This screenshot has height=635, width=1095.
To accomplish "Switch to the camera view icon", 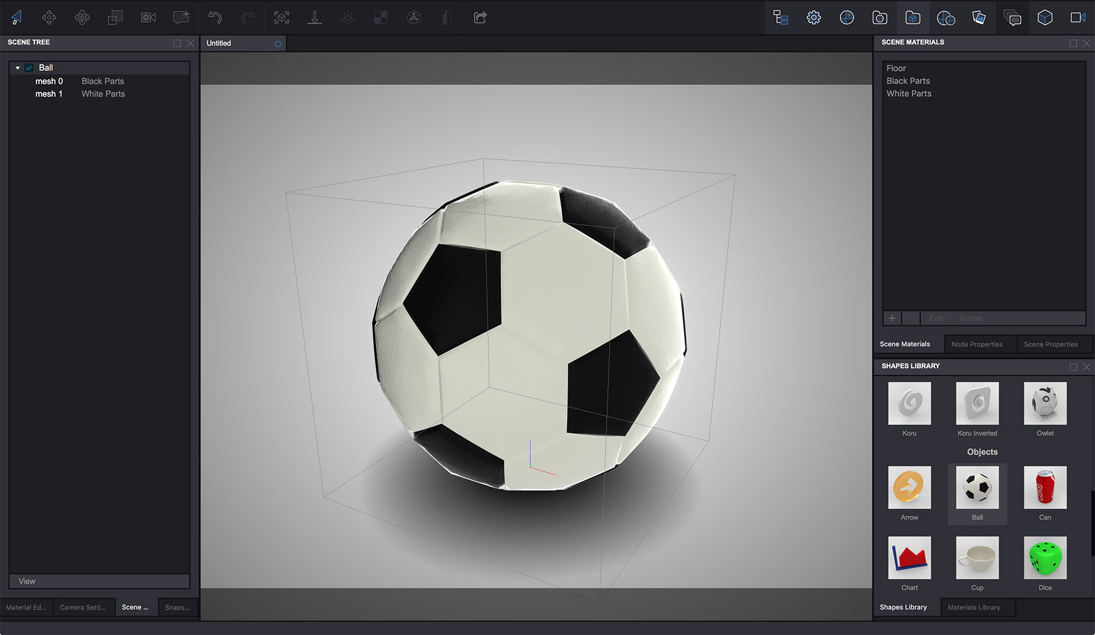I will [x=1078, y=17].
